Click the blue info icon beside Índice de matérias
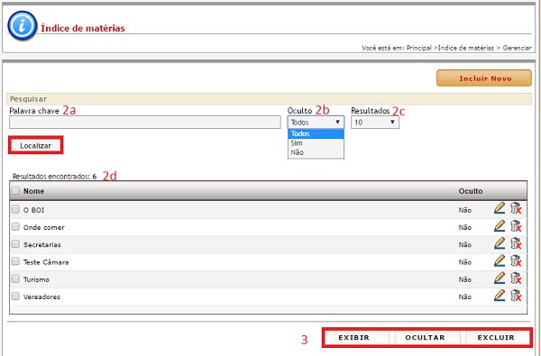This screenshot has width=541, height=356. (x=22, y=25)
